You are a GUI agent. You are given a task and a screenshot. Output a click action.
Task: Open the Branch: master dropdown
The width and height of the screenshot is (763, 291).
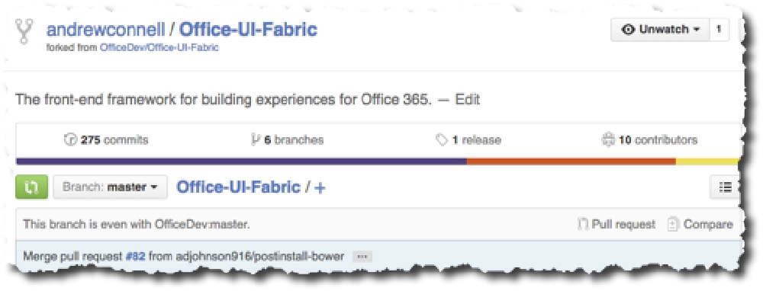click(110, 187)
